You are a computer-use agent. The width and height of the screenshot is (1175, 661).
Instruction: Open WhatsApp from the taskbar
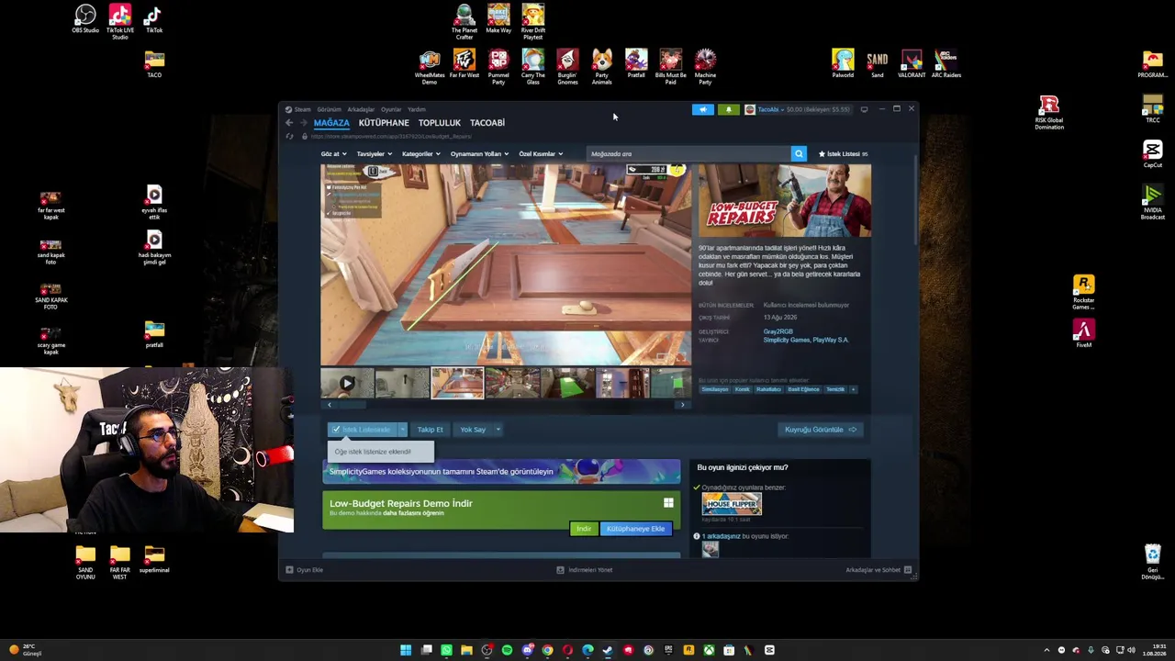[446, 650]
